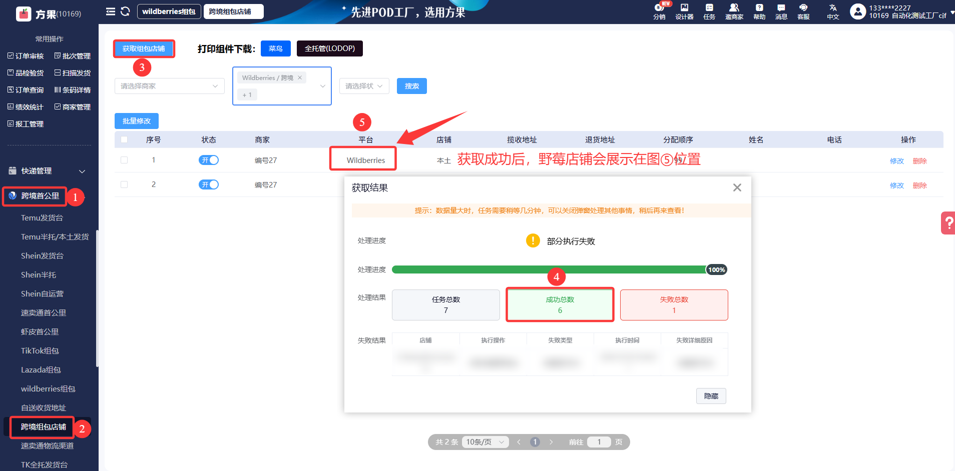The image size is (955, 471).
Task: Click the 任务总数 result card
Action: [x=446, y=305]
